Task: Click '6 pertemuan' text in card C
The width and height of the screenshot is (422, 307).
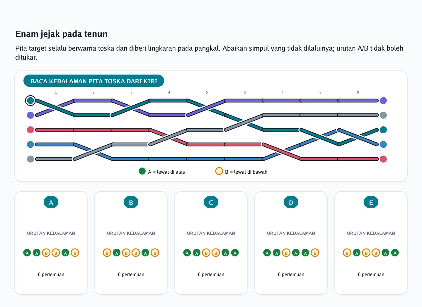Action: (x=211, y=274)
